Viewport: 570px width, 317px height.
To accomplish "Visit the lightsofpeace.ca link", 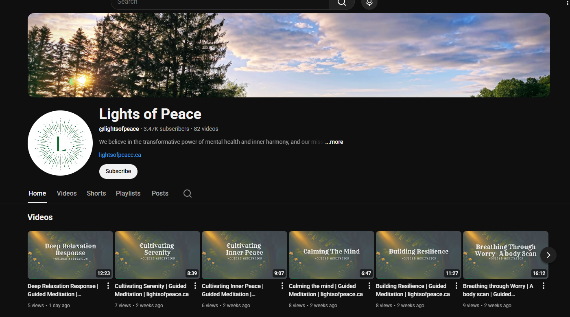I will click(x=120, y=155).
